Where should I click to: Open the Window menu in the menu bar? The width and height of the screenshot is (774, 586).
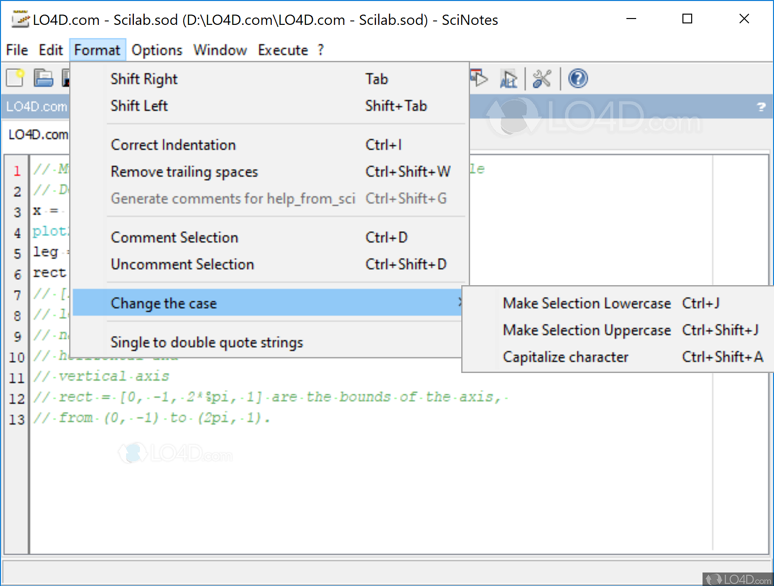pyautogui.click(x=220, y=50)
